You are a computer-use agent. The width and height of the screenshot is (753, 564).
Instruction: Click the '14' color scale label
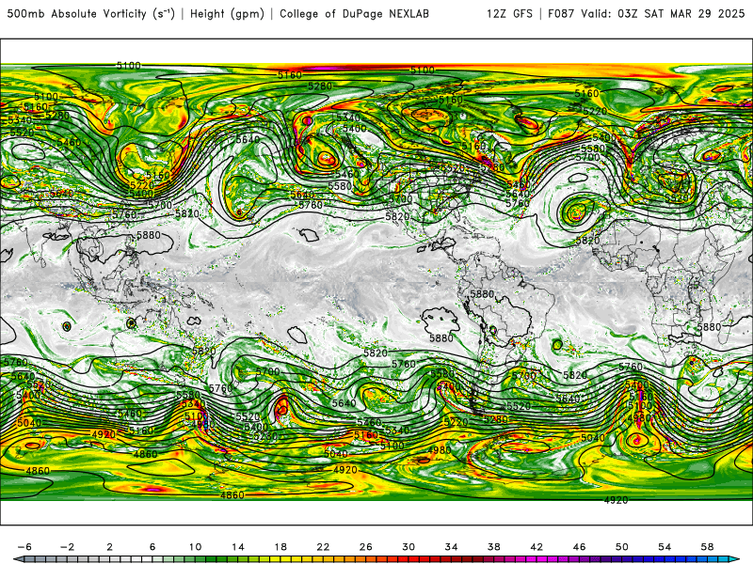[238, 547]
